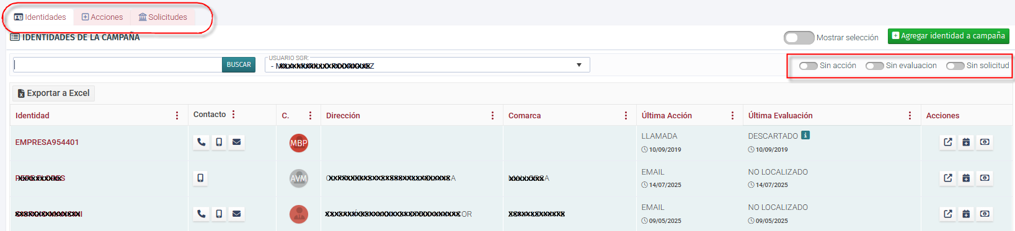Enable the Sin solicitud filter switch
This screenshot has height=231, width=1015.
click(955, 66)
